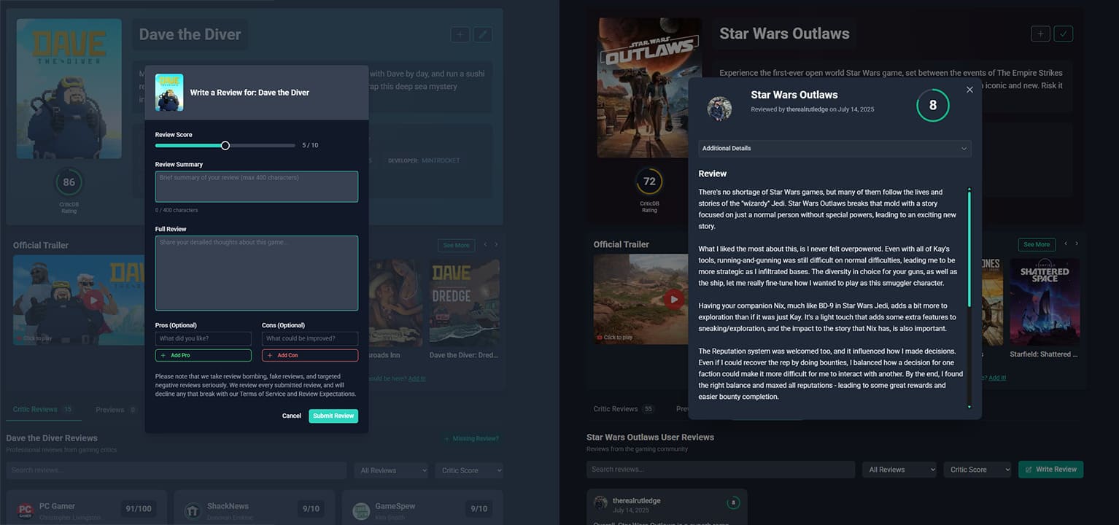The width and height of the screenshot is (1119, 525).
Task: Click the 86 CriticDB rating circle
Action: (69, 182)
